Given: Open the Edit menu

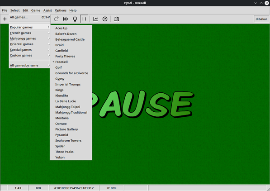Looking at the screenshot, I should tap(25, 10).
